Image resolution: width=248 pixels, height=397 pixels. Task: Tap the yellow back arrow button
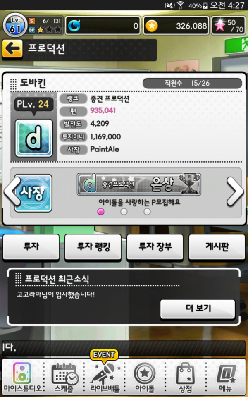pos(12,49)
